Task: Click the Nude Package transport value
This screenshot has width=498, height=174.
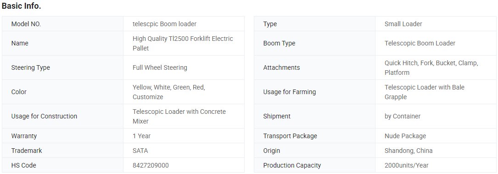Action: click(x=405, y=136)
